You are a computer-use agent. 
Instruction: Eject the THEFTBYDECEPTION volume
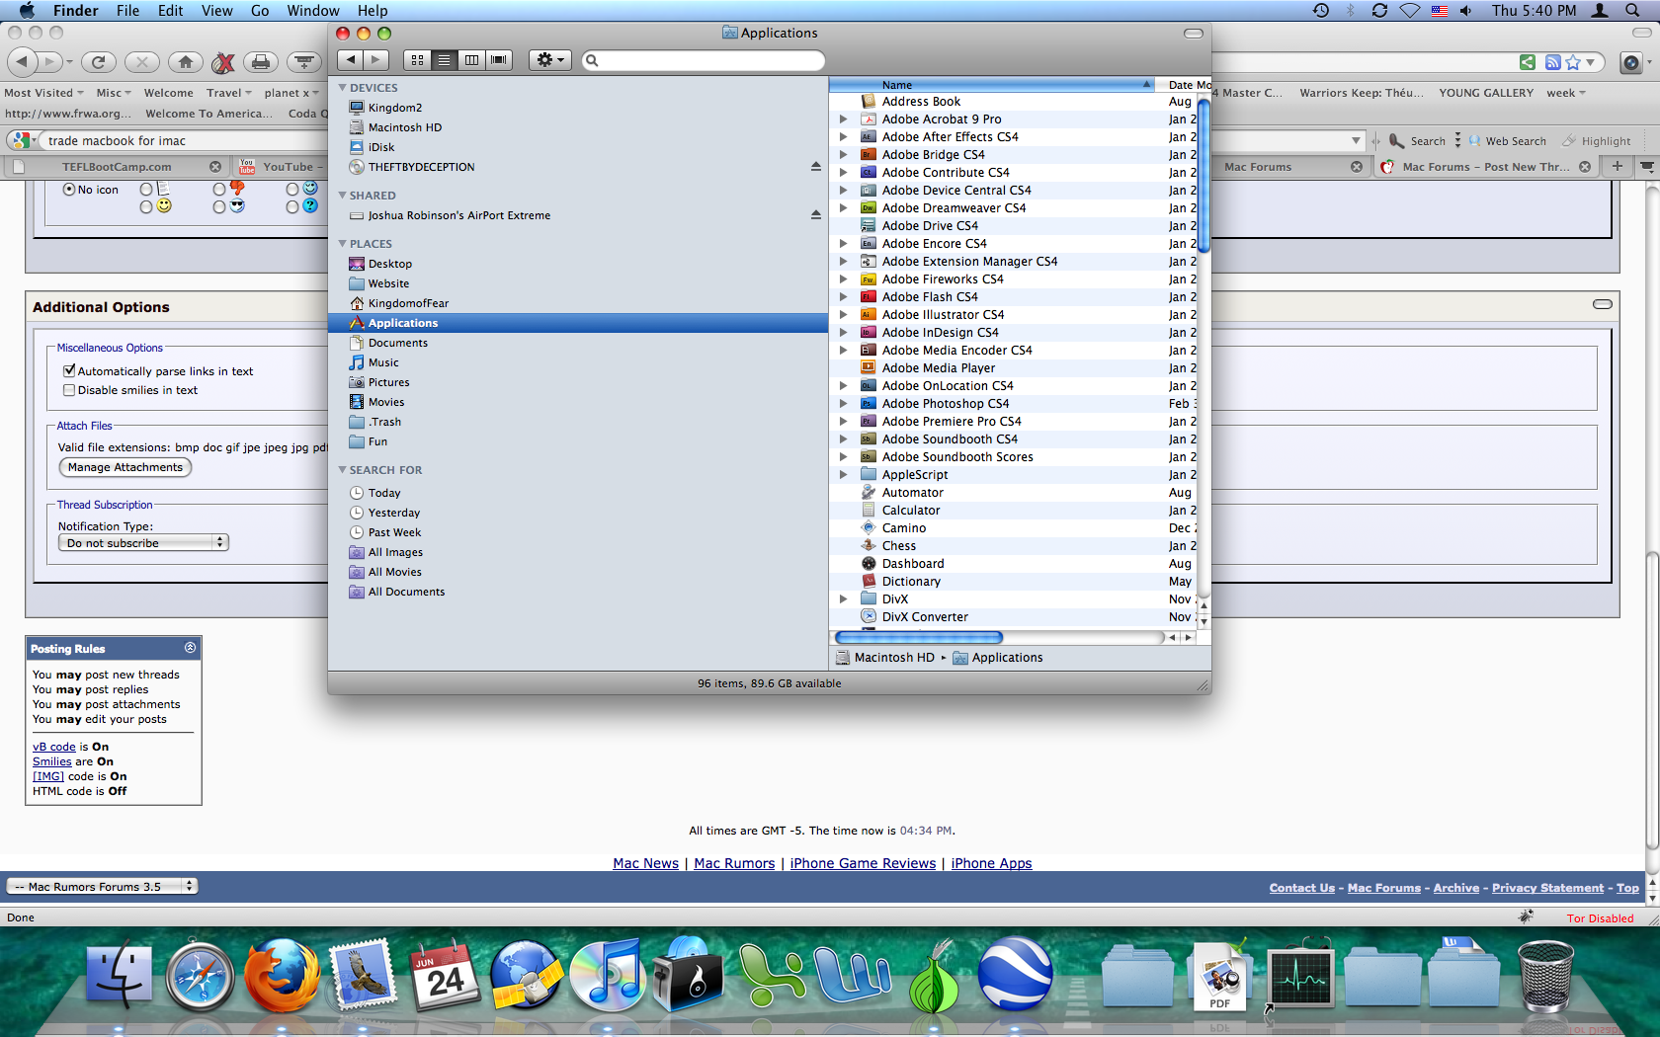pyautogui.click(x=816, y=167)
